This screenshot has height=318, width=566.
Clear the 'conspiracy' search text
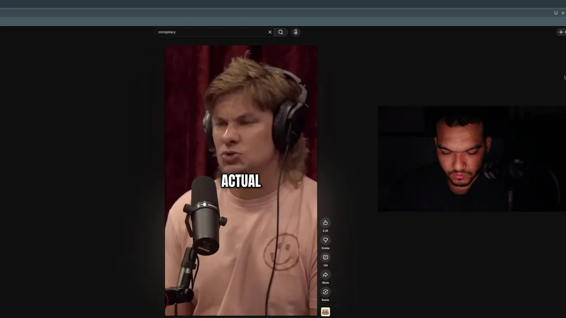[x=270, y=32]
